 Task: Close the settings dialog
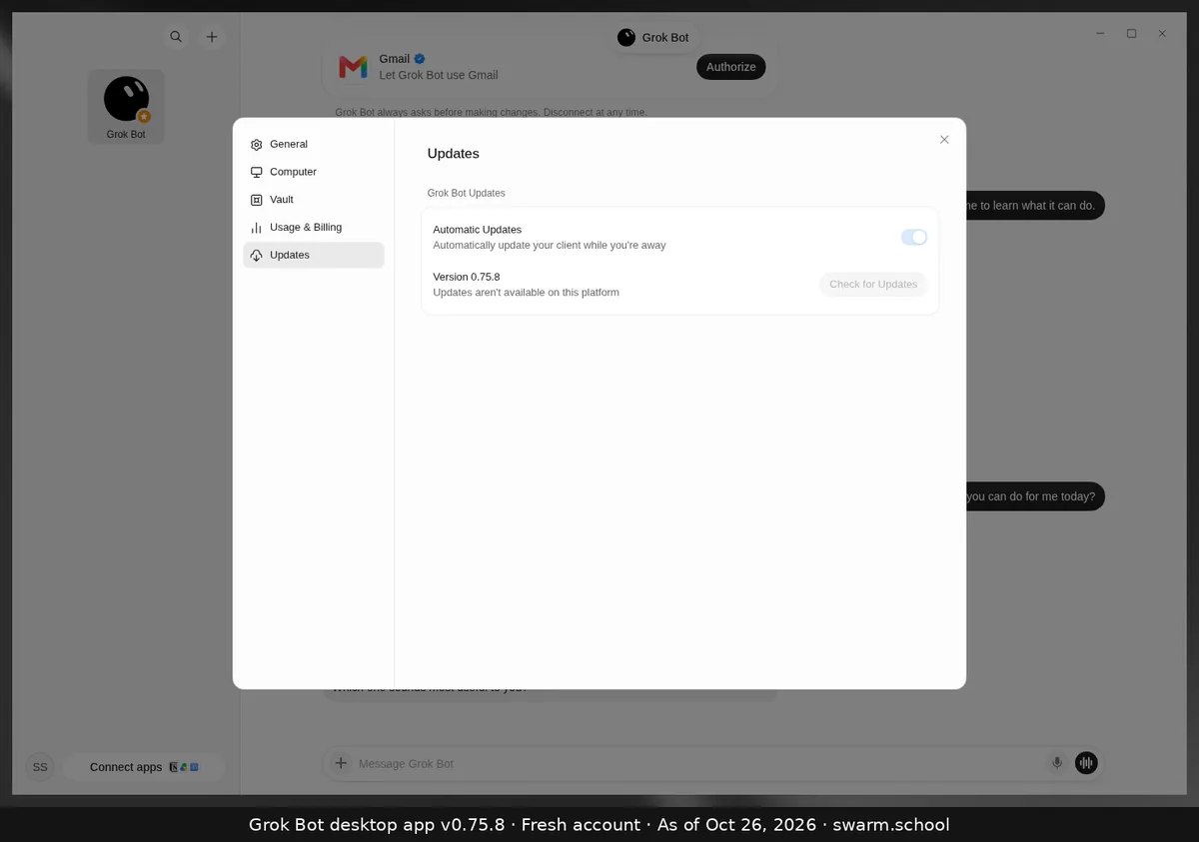click(x=944, y=140)
